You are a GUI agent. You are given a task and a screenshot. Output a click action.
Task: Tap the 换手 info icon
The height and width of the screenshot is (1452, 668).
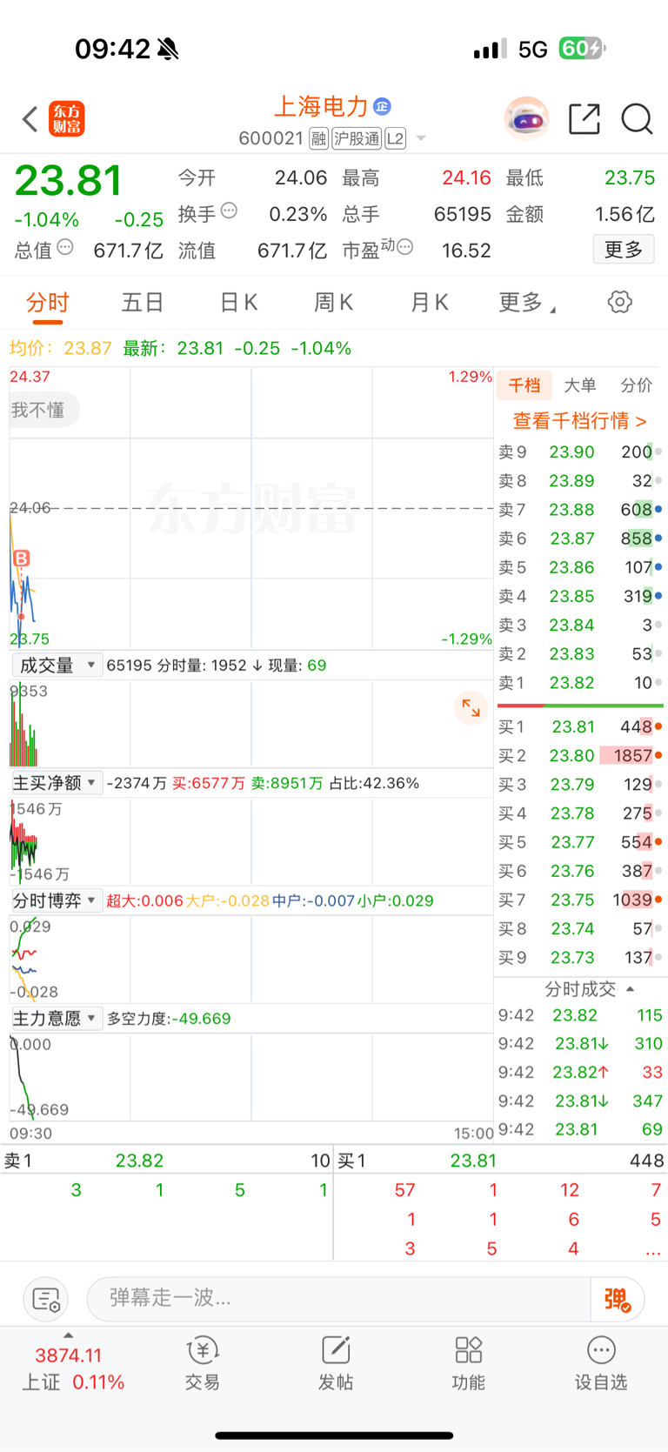point(229,211)
